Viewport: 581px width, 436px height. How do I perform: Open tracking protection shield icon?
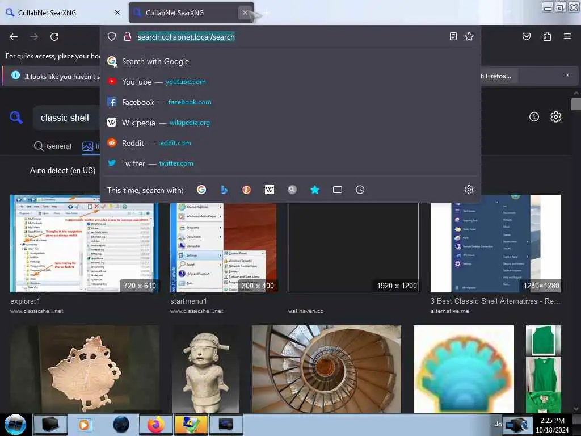pos(112,36)
